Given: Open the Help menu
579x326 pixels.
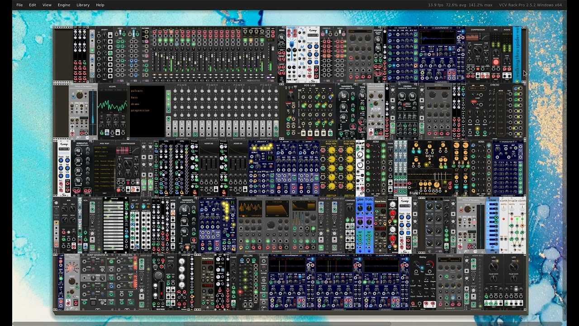Looking at the screenshot, I should pyautogui.click(x=100, y=5).
